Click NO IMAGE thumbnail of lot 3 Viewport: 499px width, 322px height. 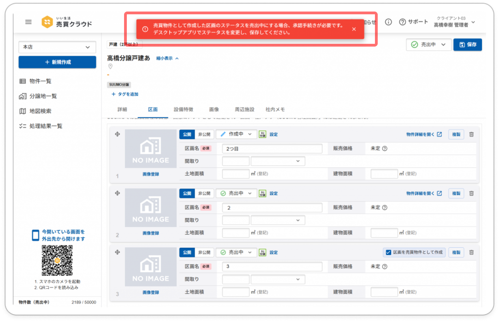[x=150, y=267]
